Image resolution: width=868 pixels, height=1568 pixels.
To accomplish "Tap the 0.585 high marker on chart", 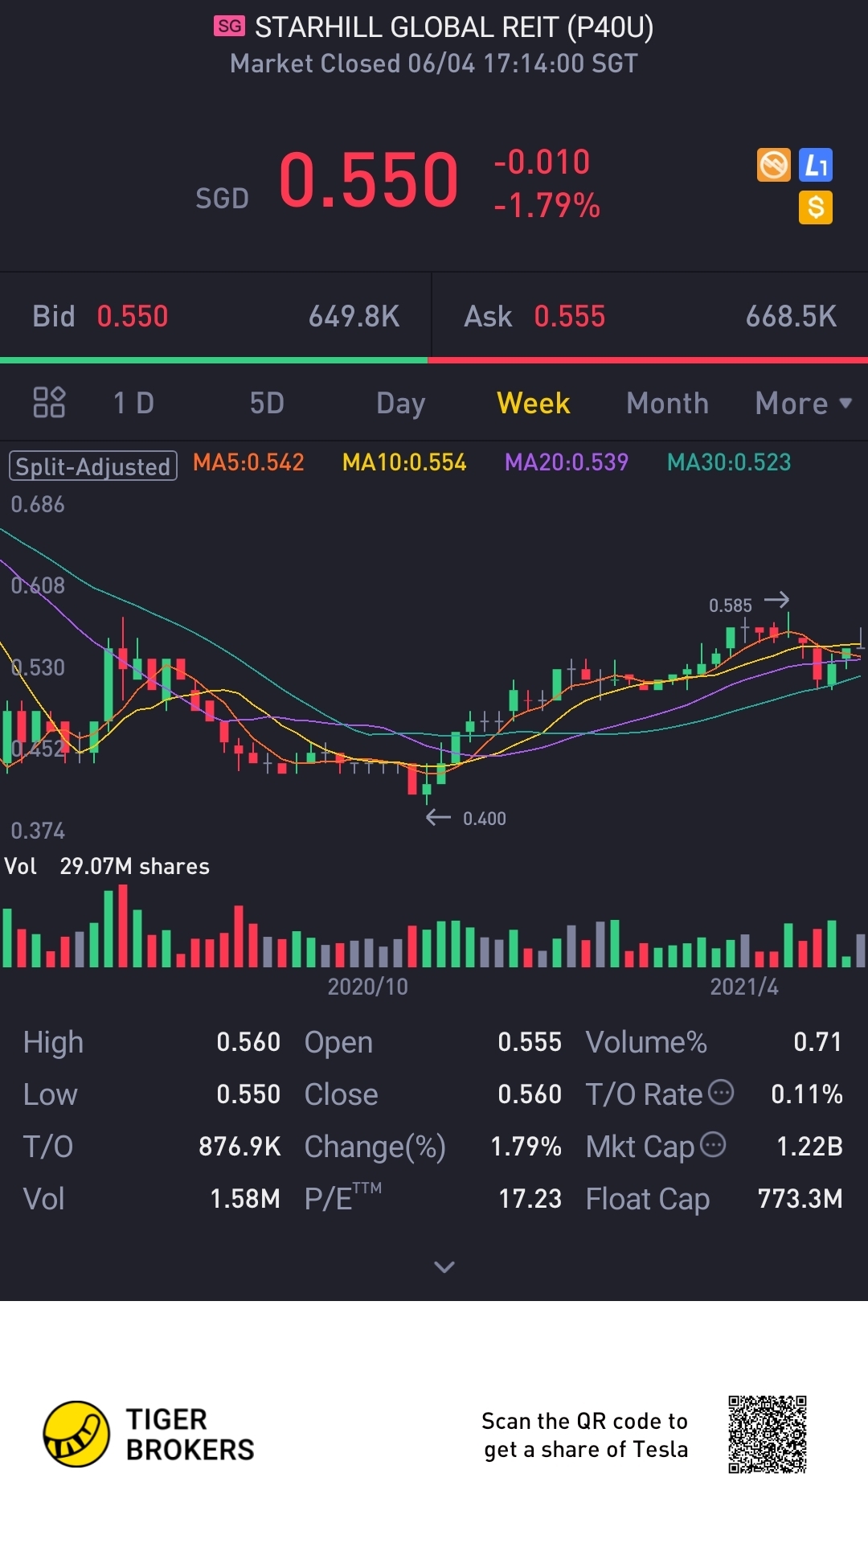I will 731,605.
